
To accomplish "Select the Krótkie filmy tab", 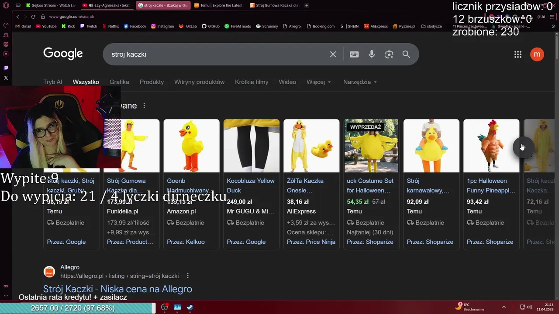I will [x=252, y=82].
